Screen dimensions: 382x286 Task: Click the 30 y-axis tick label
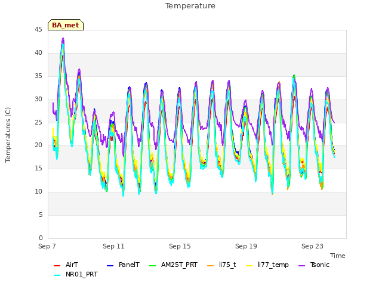(x=38, y=100)
